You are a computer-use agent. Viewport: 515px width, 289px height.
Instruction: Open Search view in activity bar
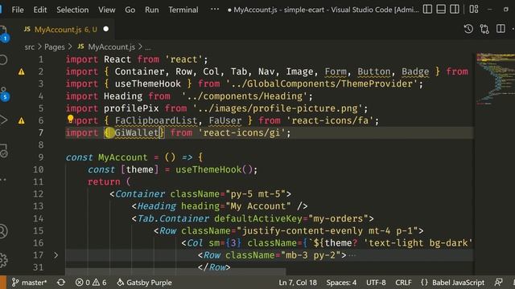(x=3, y=60)
